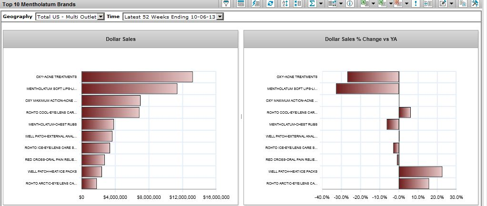Select WELL PATCH-HEAT/ICE PACKS bar in % Change chart
This screenshot has height=206, width=487.
tap(420, 172)
